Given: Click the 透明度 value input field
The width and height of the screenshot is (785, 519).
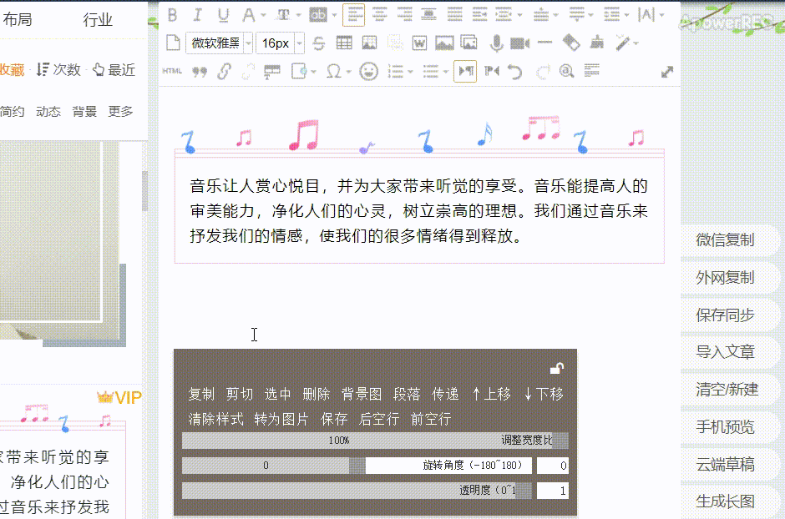Looking at the screenshot, I should pos(552,491).
